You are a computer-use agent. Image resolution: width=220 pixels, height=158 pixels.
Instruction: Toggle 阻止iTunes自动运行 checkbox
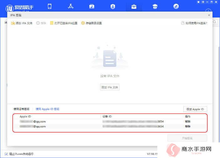coord(6,154)
